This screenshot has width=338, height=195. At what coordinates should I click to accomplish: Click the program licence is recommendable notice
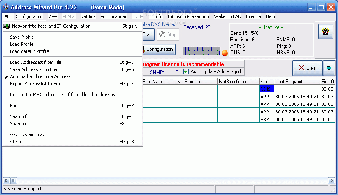pyautogui.click(x=184, y=64)
